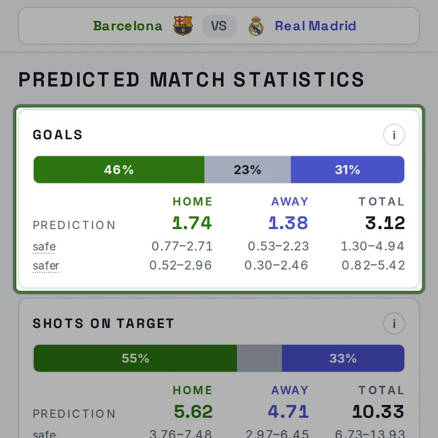Click total shots on target value 10.33
Screen dimensions: 438x438
378,412
